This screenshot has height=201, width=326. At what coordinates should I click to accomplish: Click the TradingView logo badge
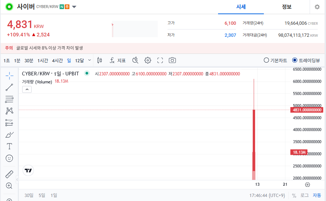[x=28, y=170]
